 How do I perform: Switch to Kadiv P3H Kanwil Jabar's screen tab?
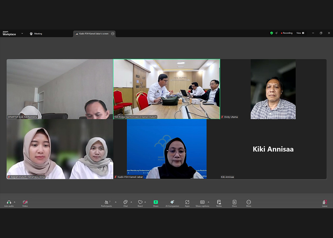[x=92, y=34]
